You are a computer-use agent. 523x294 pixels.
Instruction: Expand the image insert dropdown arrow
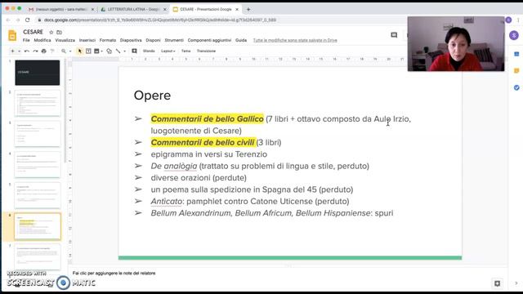coord(101,51)
